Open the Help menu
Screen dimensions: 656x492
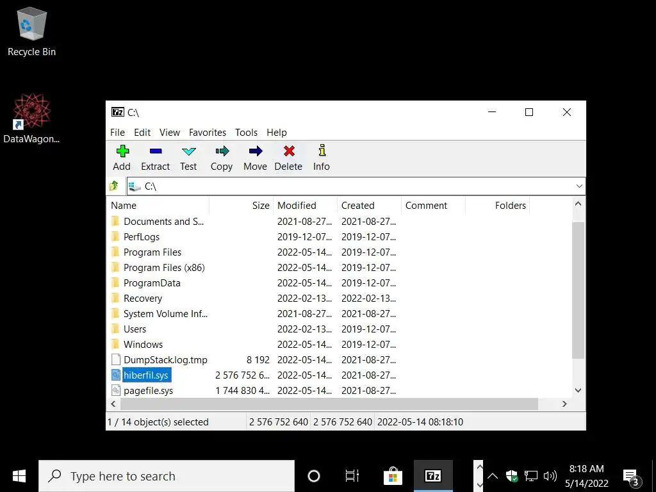pyautogui.click(x=277, y=133)
